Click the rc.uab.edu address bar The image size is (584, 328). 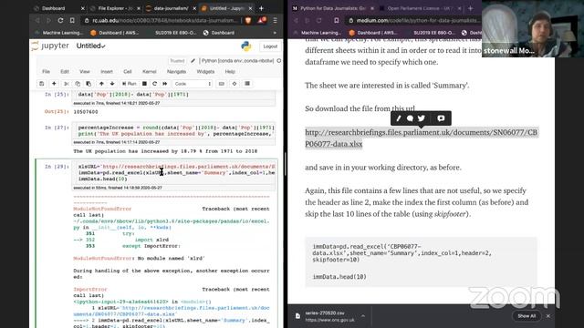(164, 20)
